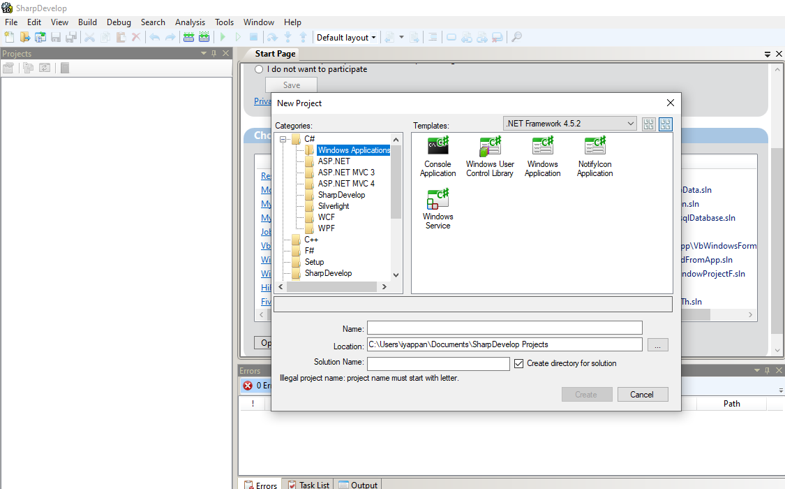Open the Errors panel dropdown arrow
Viewport: 785px width, 489px height.
point(757,370)
